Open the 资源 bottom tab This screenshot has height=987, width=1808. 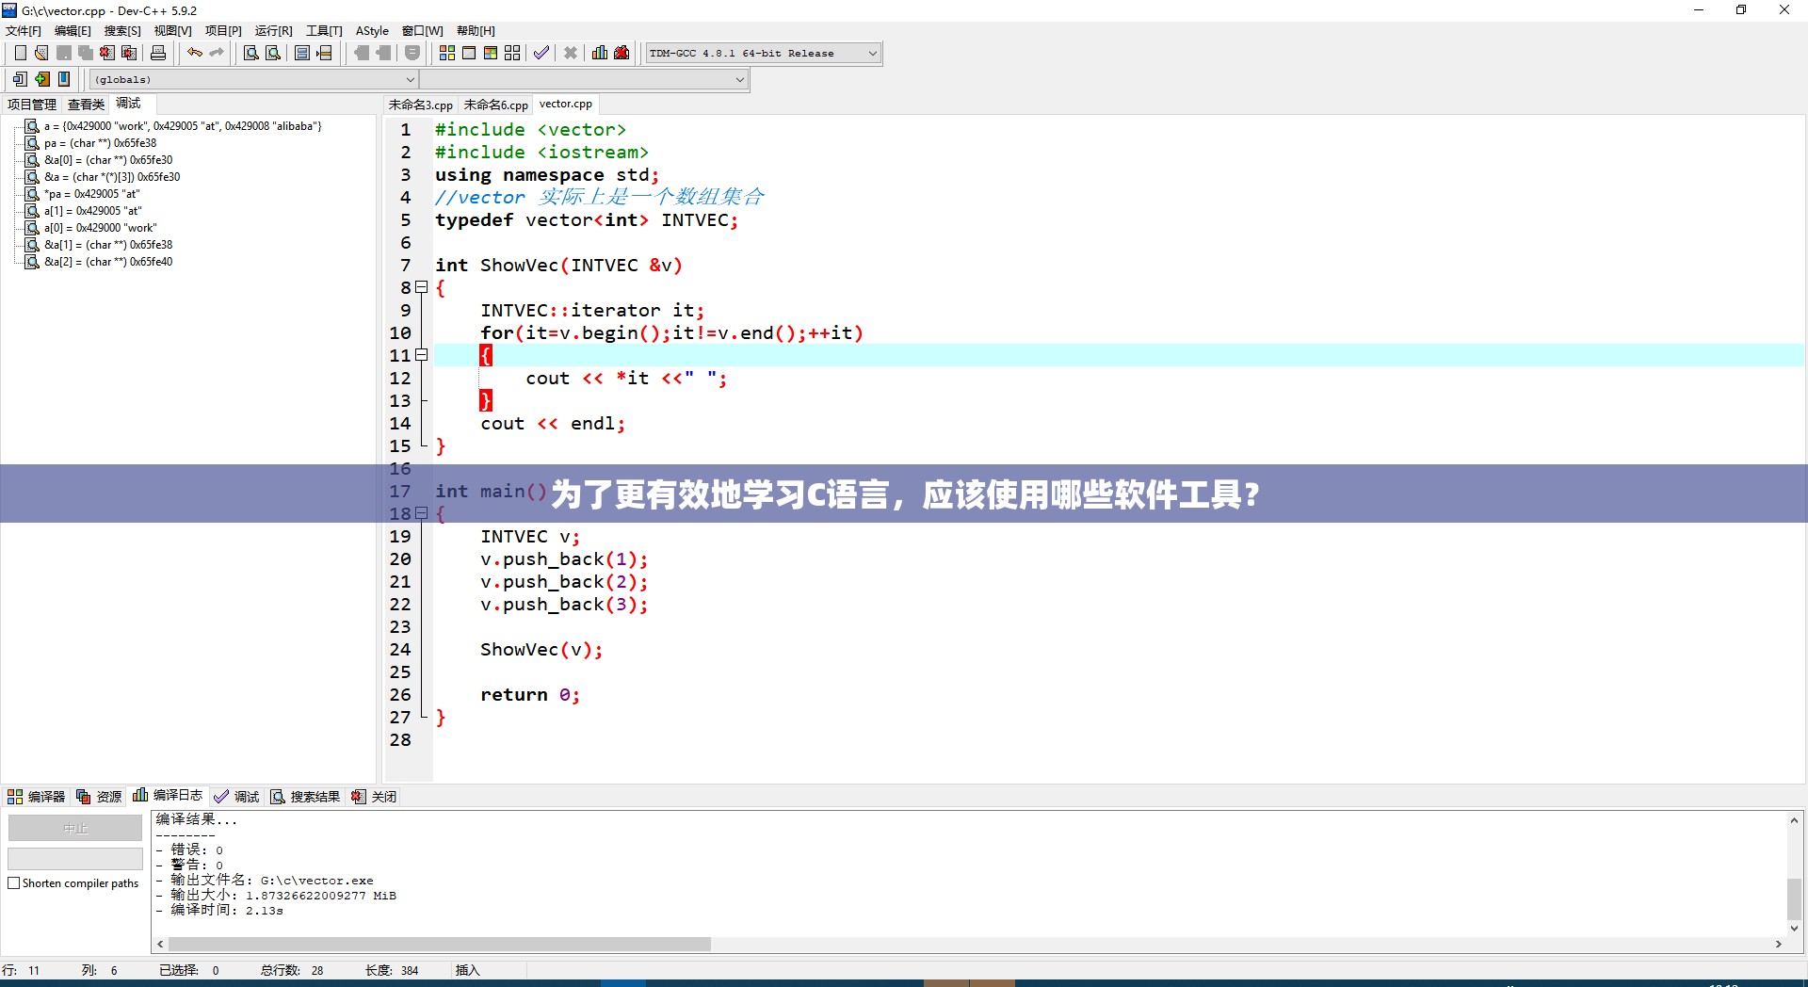click(x=99, y=797)
